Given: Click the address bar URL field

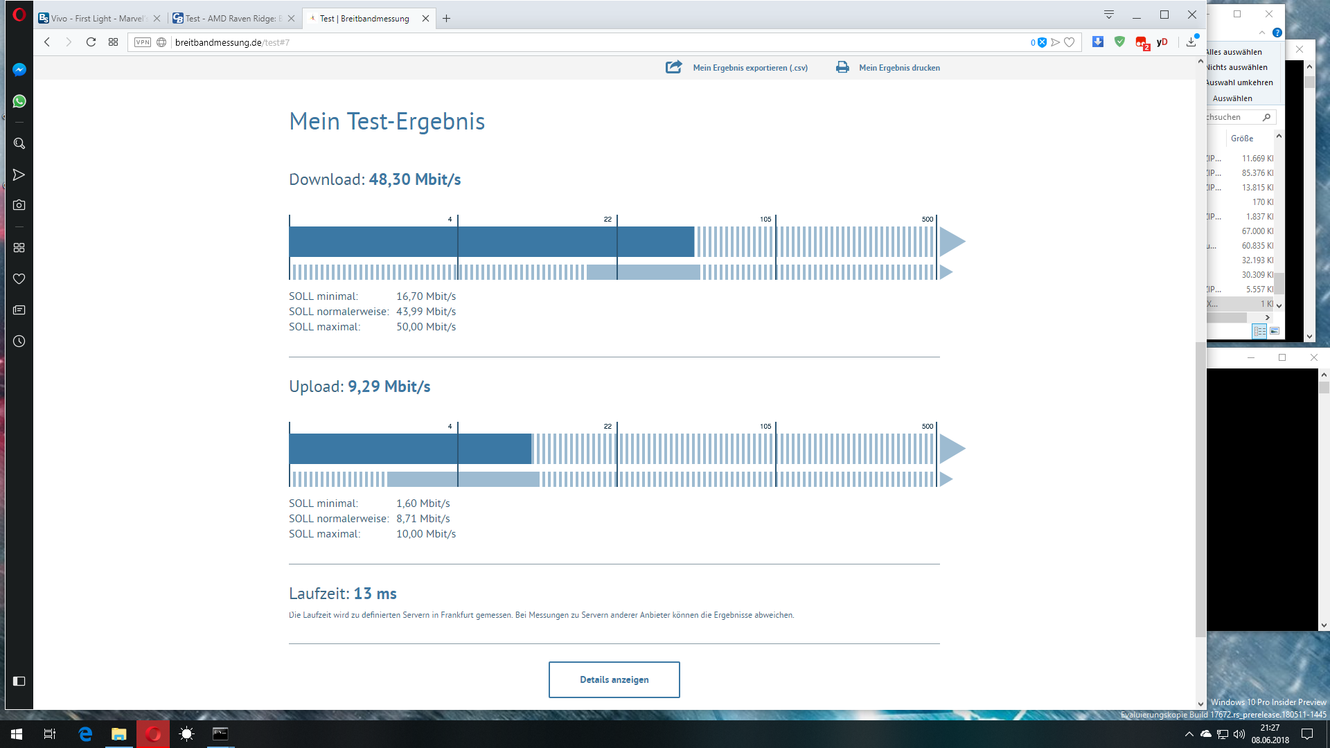Looking at the screenshot, I should tap(554, 42).
